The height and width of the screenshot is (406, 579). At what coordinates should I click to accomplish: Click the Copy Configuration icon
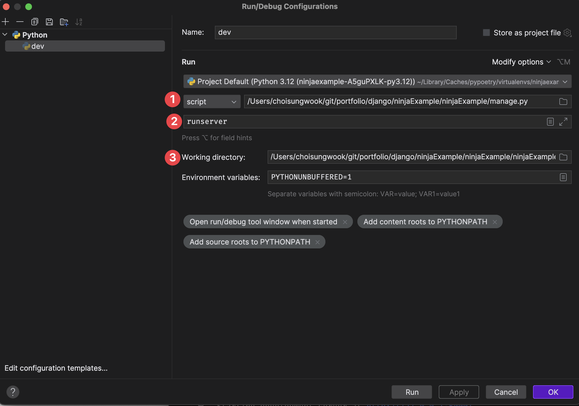tap(35, 22)
